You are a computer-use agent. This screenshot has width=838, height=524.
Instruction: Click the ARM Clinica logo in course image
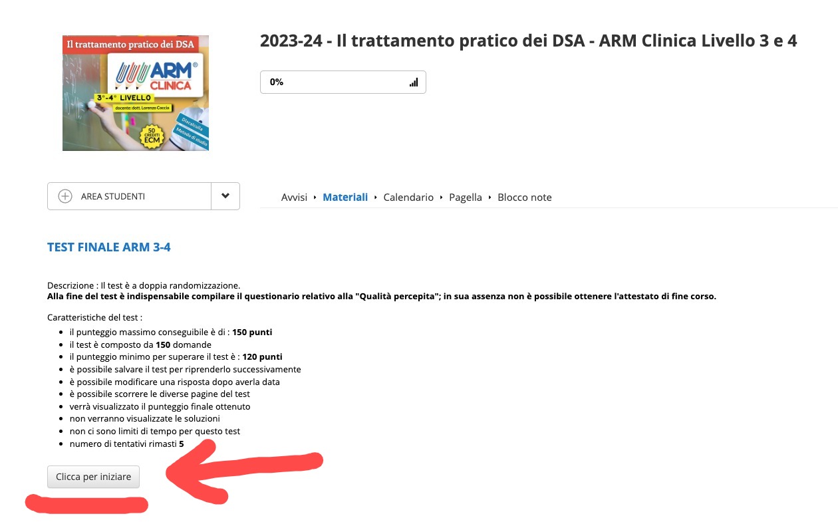[158, 74]
